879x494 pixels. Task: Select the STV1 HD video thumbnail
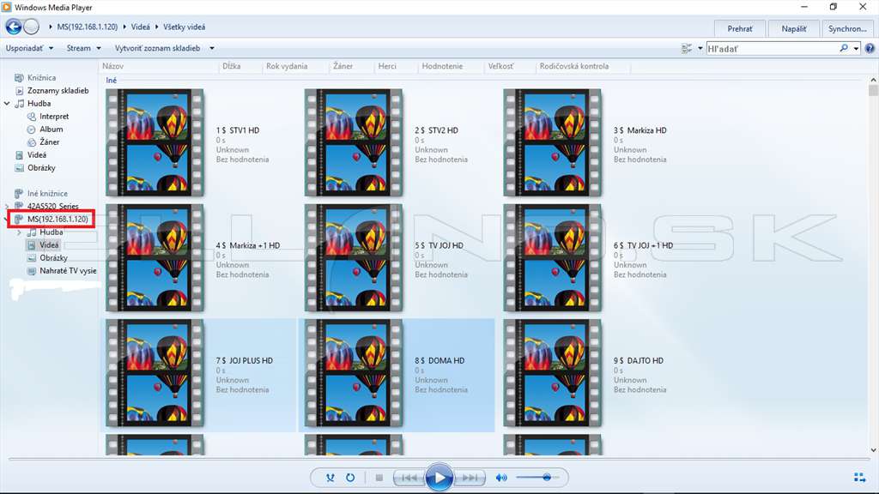(x=155, y=142)
